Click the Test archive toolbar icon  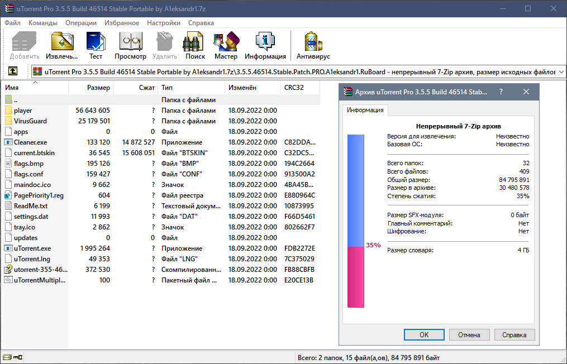coord(96,46)
